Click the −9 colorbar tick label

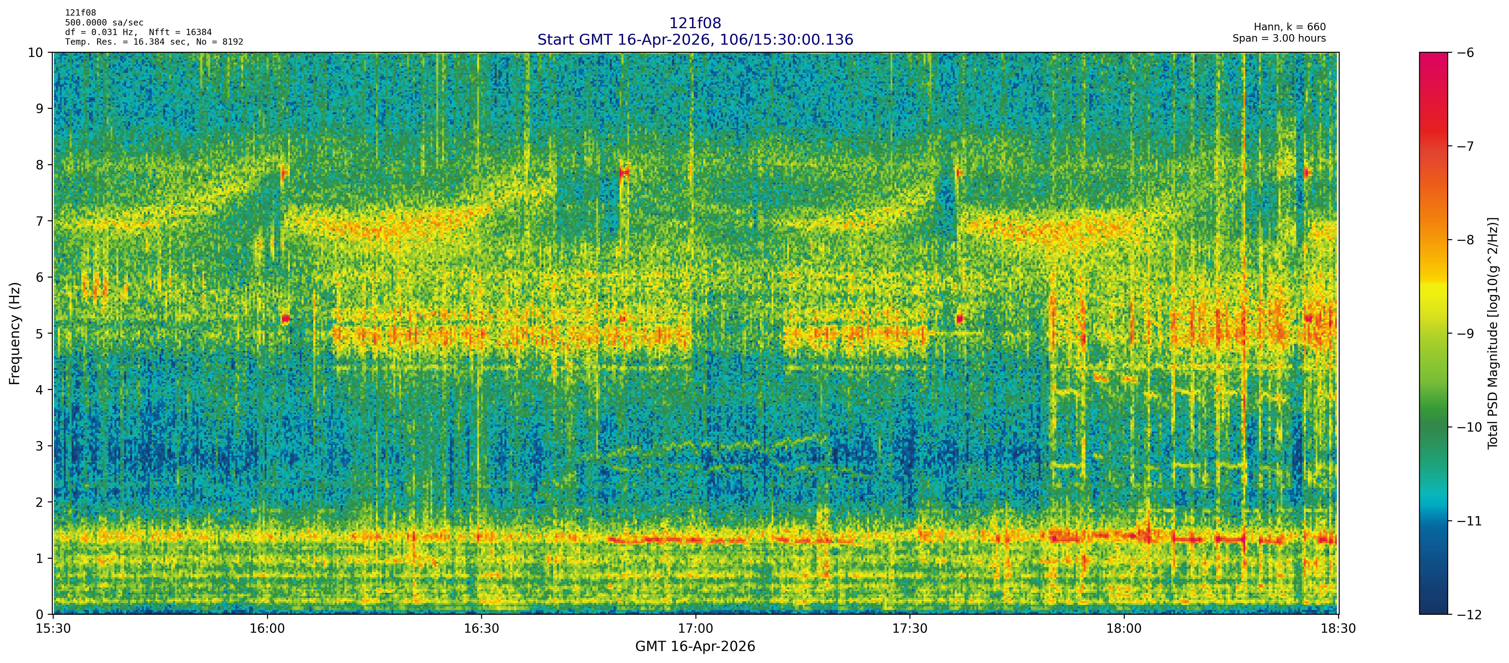pos(1465,334)
